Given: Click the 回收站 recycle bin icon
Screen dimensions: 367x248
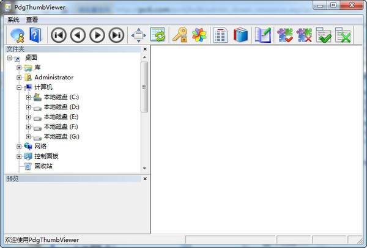Looking at the screenshot, I should [x=28, y=166].
